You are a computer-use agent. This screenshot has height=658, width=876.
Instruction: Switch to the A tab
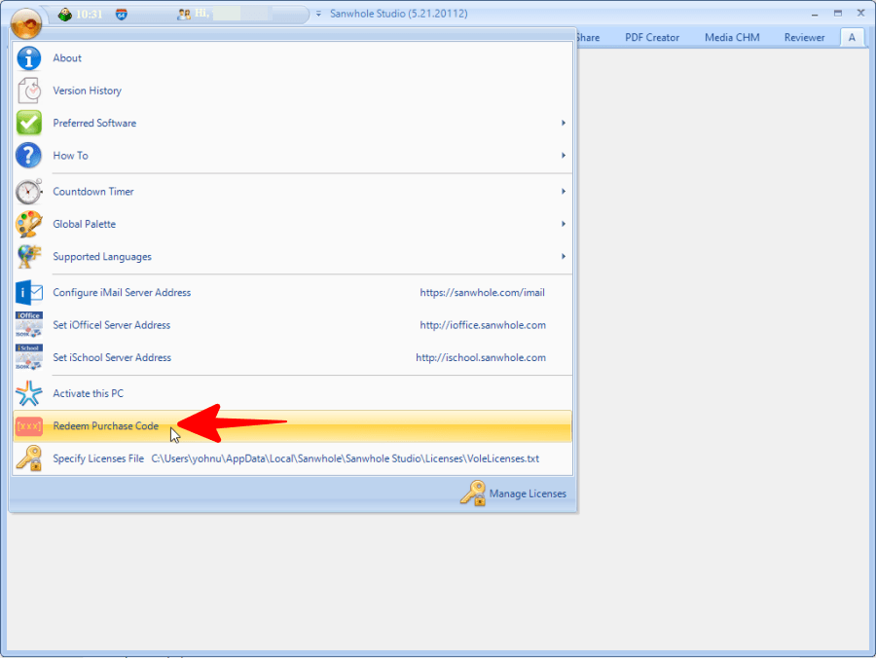(852, 37)
